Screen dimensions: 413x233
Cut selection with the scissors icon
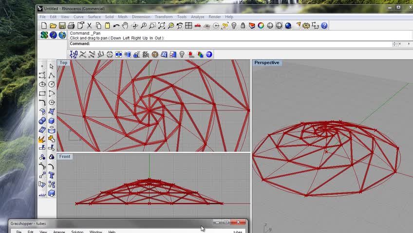(x=89, y=25)
